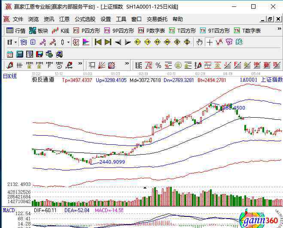Open the 江恩 menu
The width and height of the screenshot is (283, 228).
point(64,19)
